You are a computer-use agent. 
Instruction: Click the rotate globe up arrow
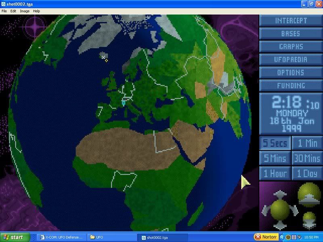280,194
